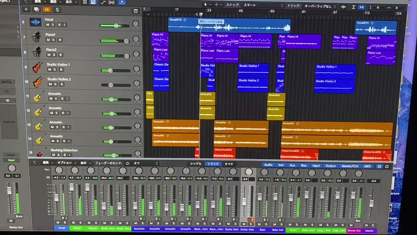The image size is (417, 235).
Task: Solo the Studio Violins 2 track
Action: click(x=56, y=84)
